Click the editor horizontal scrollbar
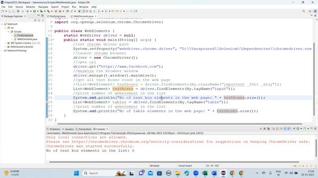 pos(180,124)
